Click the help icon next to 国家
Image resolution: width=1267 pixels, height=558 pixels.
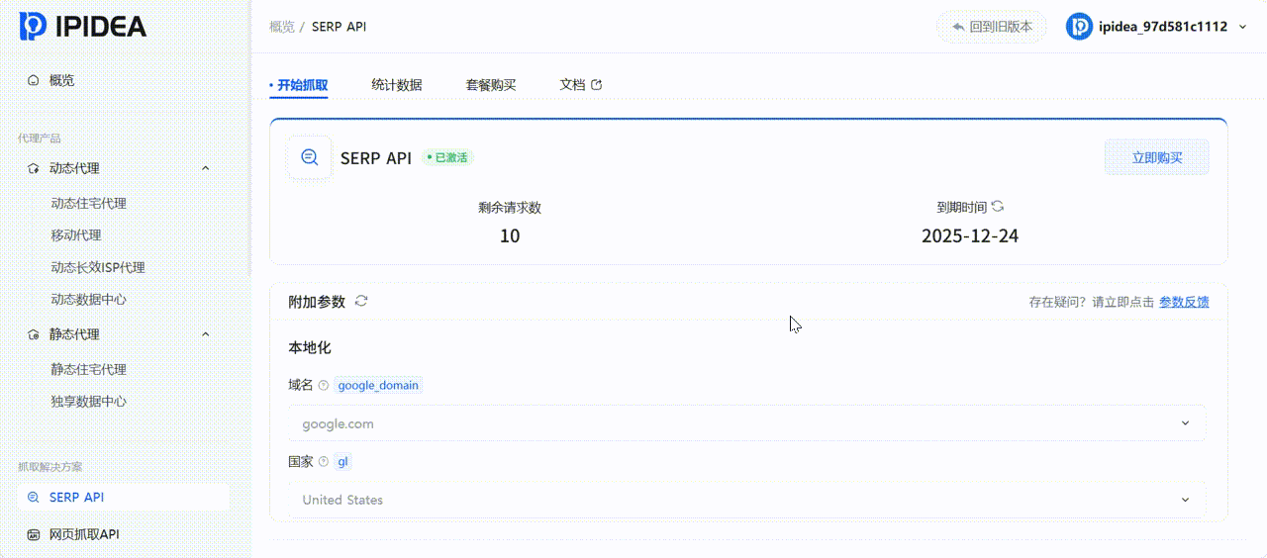click(x=324, y=461)
